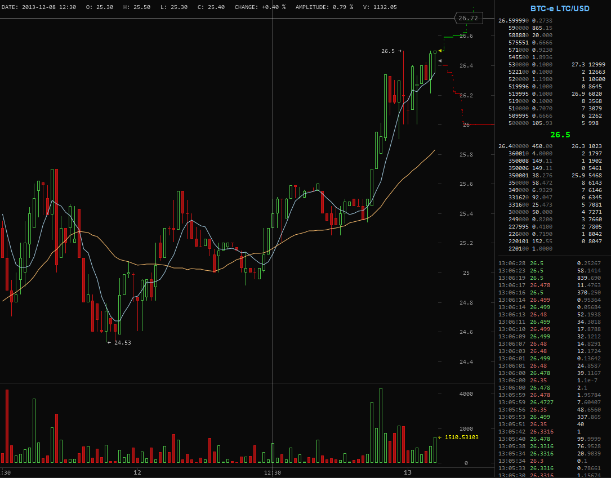Click the large green 26.5 last price
This screenshot has height=478, width=611.
(x=560, y=135)
